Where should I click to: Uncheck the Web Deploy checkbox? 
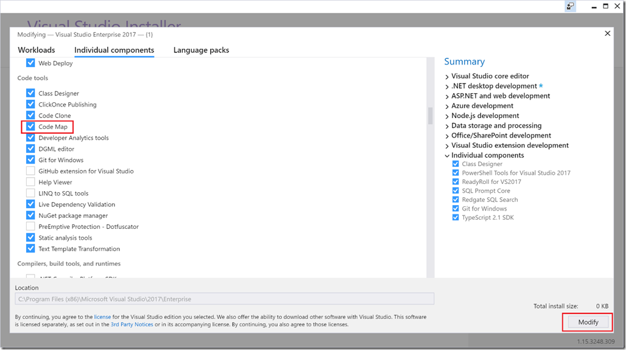[30, 63]
